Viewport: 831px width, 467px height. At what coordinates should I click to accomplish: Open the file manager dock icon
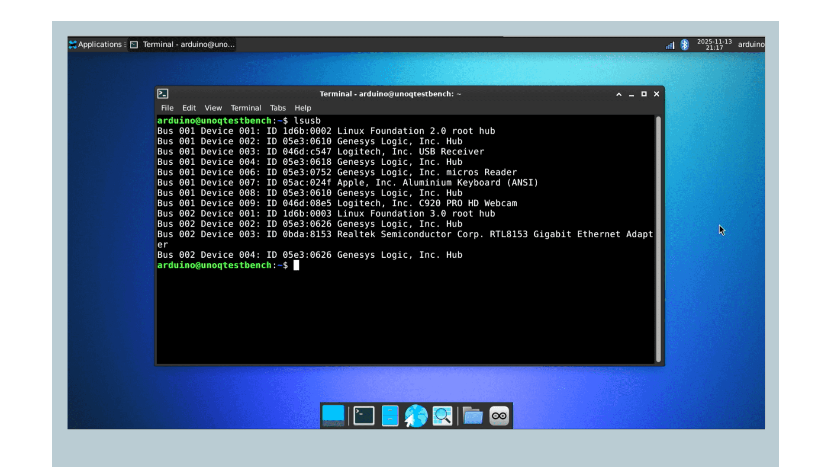click(473, 416)
